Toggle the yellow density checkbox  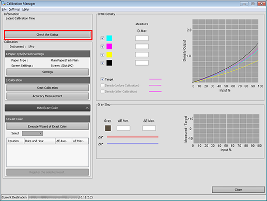102,55
